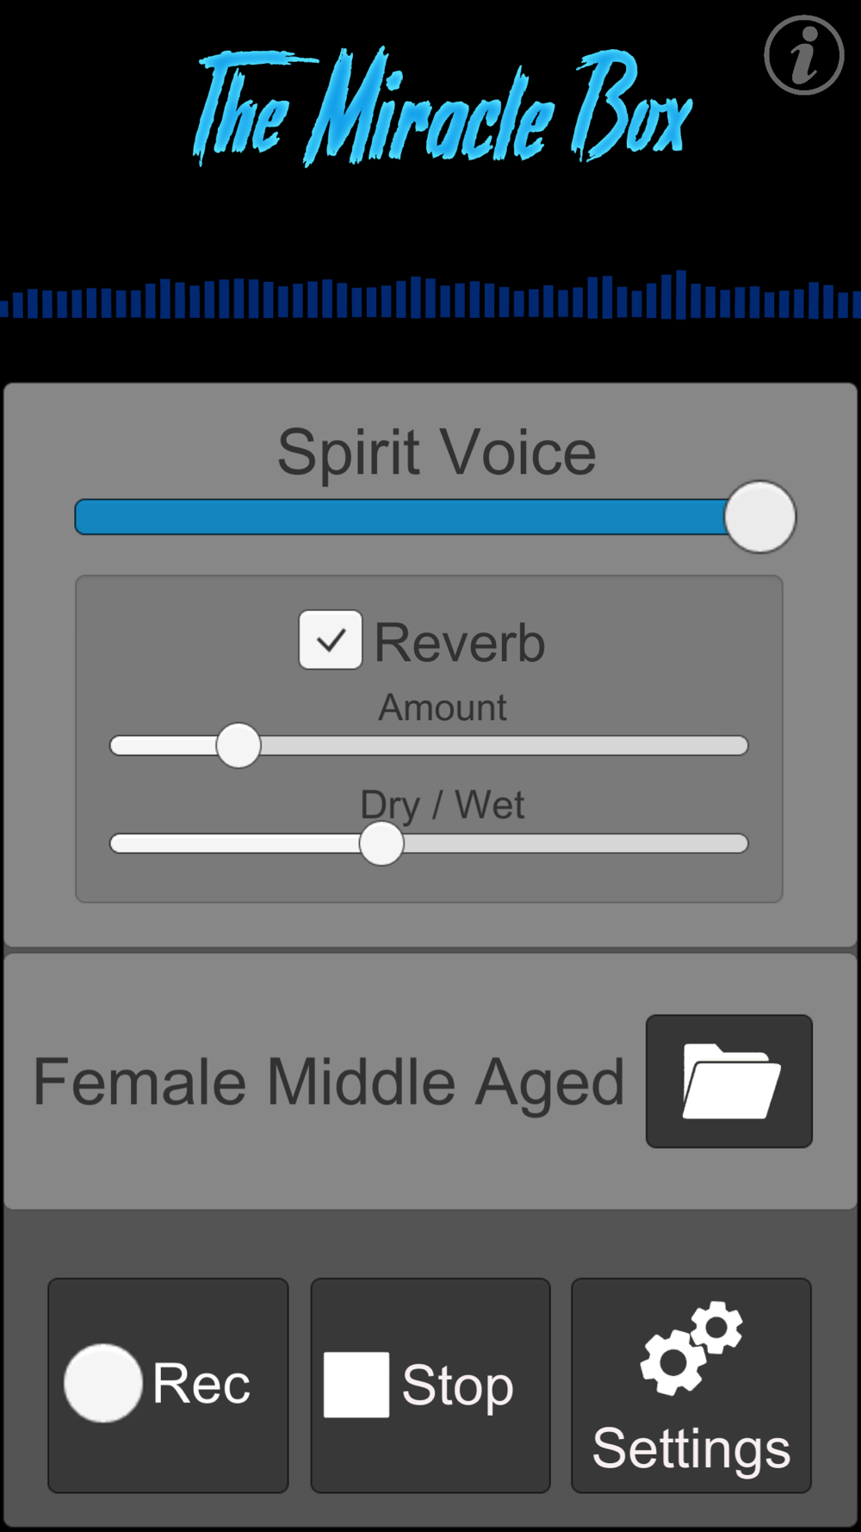The width and height of the screenshot is (861, 1532).
Task: Open the info icon at top right
Action: [x=803, y=55]
